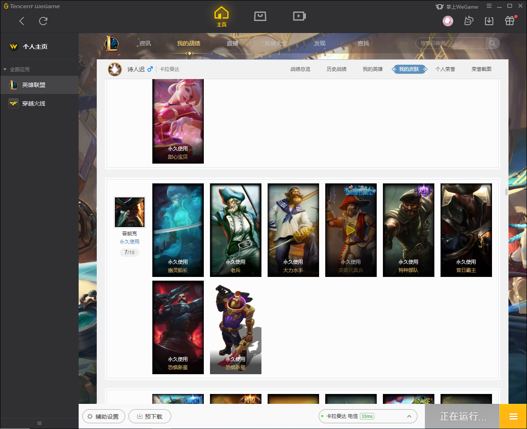Click the League of Legends logo

tap(112, 43)
